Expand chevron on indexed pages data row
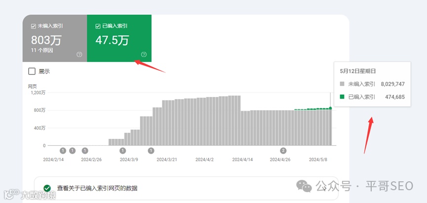This screenshot has width=427, height=203. tap(325, 188)
